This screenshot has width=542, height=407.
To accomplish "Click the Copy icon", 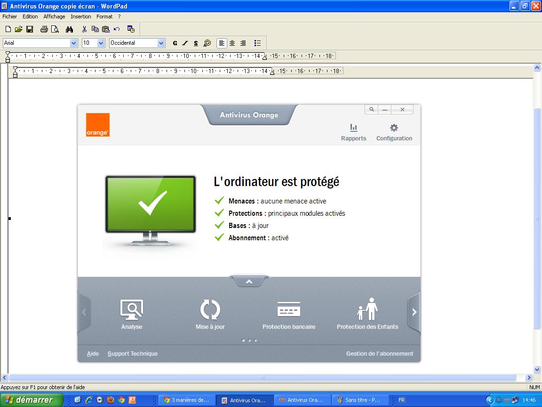I will point(95,29).
